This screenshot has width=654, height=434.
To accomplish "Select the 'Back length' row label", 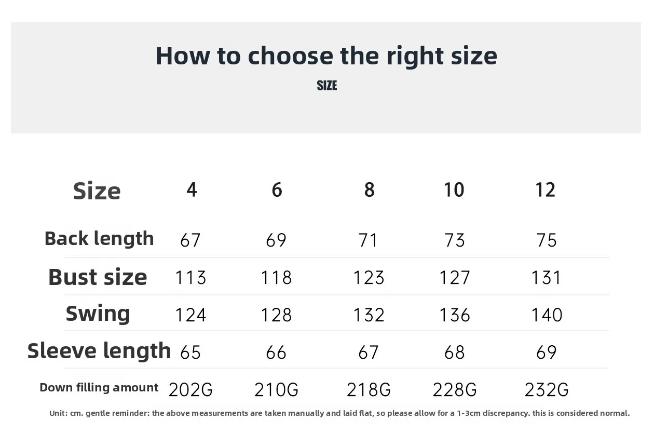I will click(99, 239).
